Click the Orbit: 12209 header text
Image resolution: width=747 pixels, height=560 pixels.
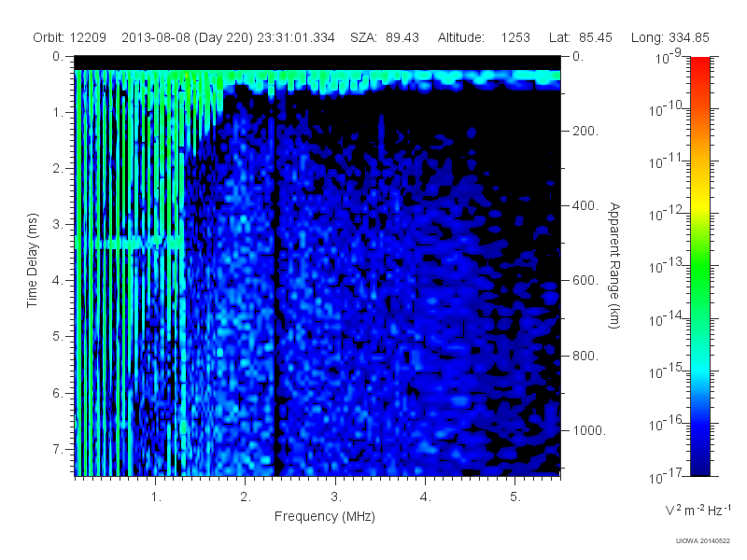pos(69,37)
